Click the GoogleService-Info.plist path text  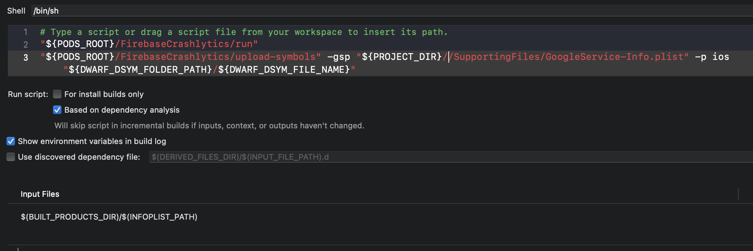(615, 57)
